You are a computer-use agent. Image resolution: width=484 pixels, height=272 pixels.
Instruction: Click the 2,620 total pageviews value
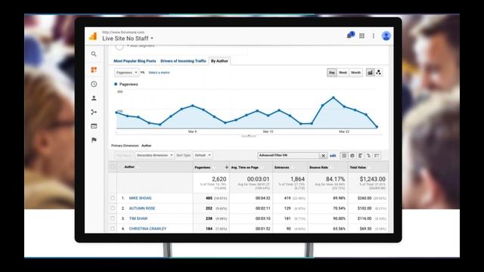click(x=219, y=179)
